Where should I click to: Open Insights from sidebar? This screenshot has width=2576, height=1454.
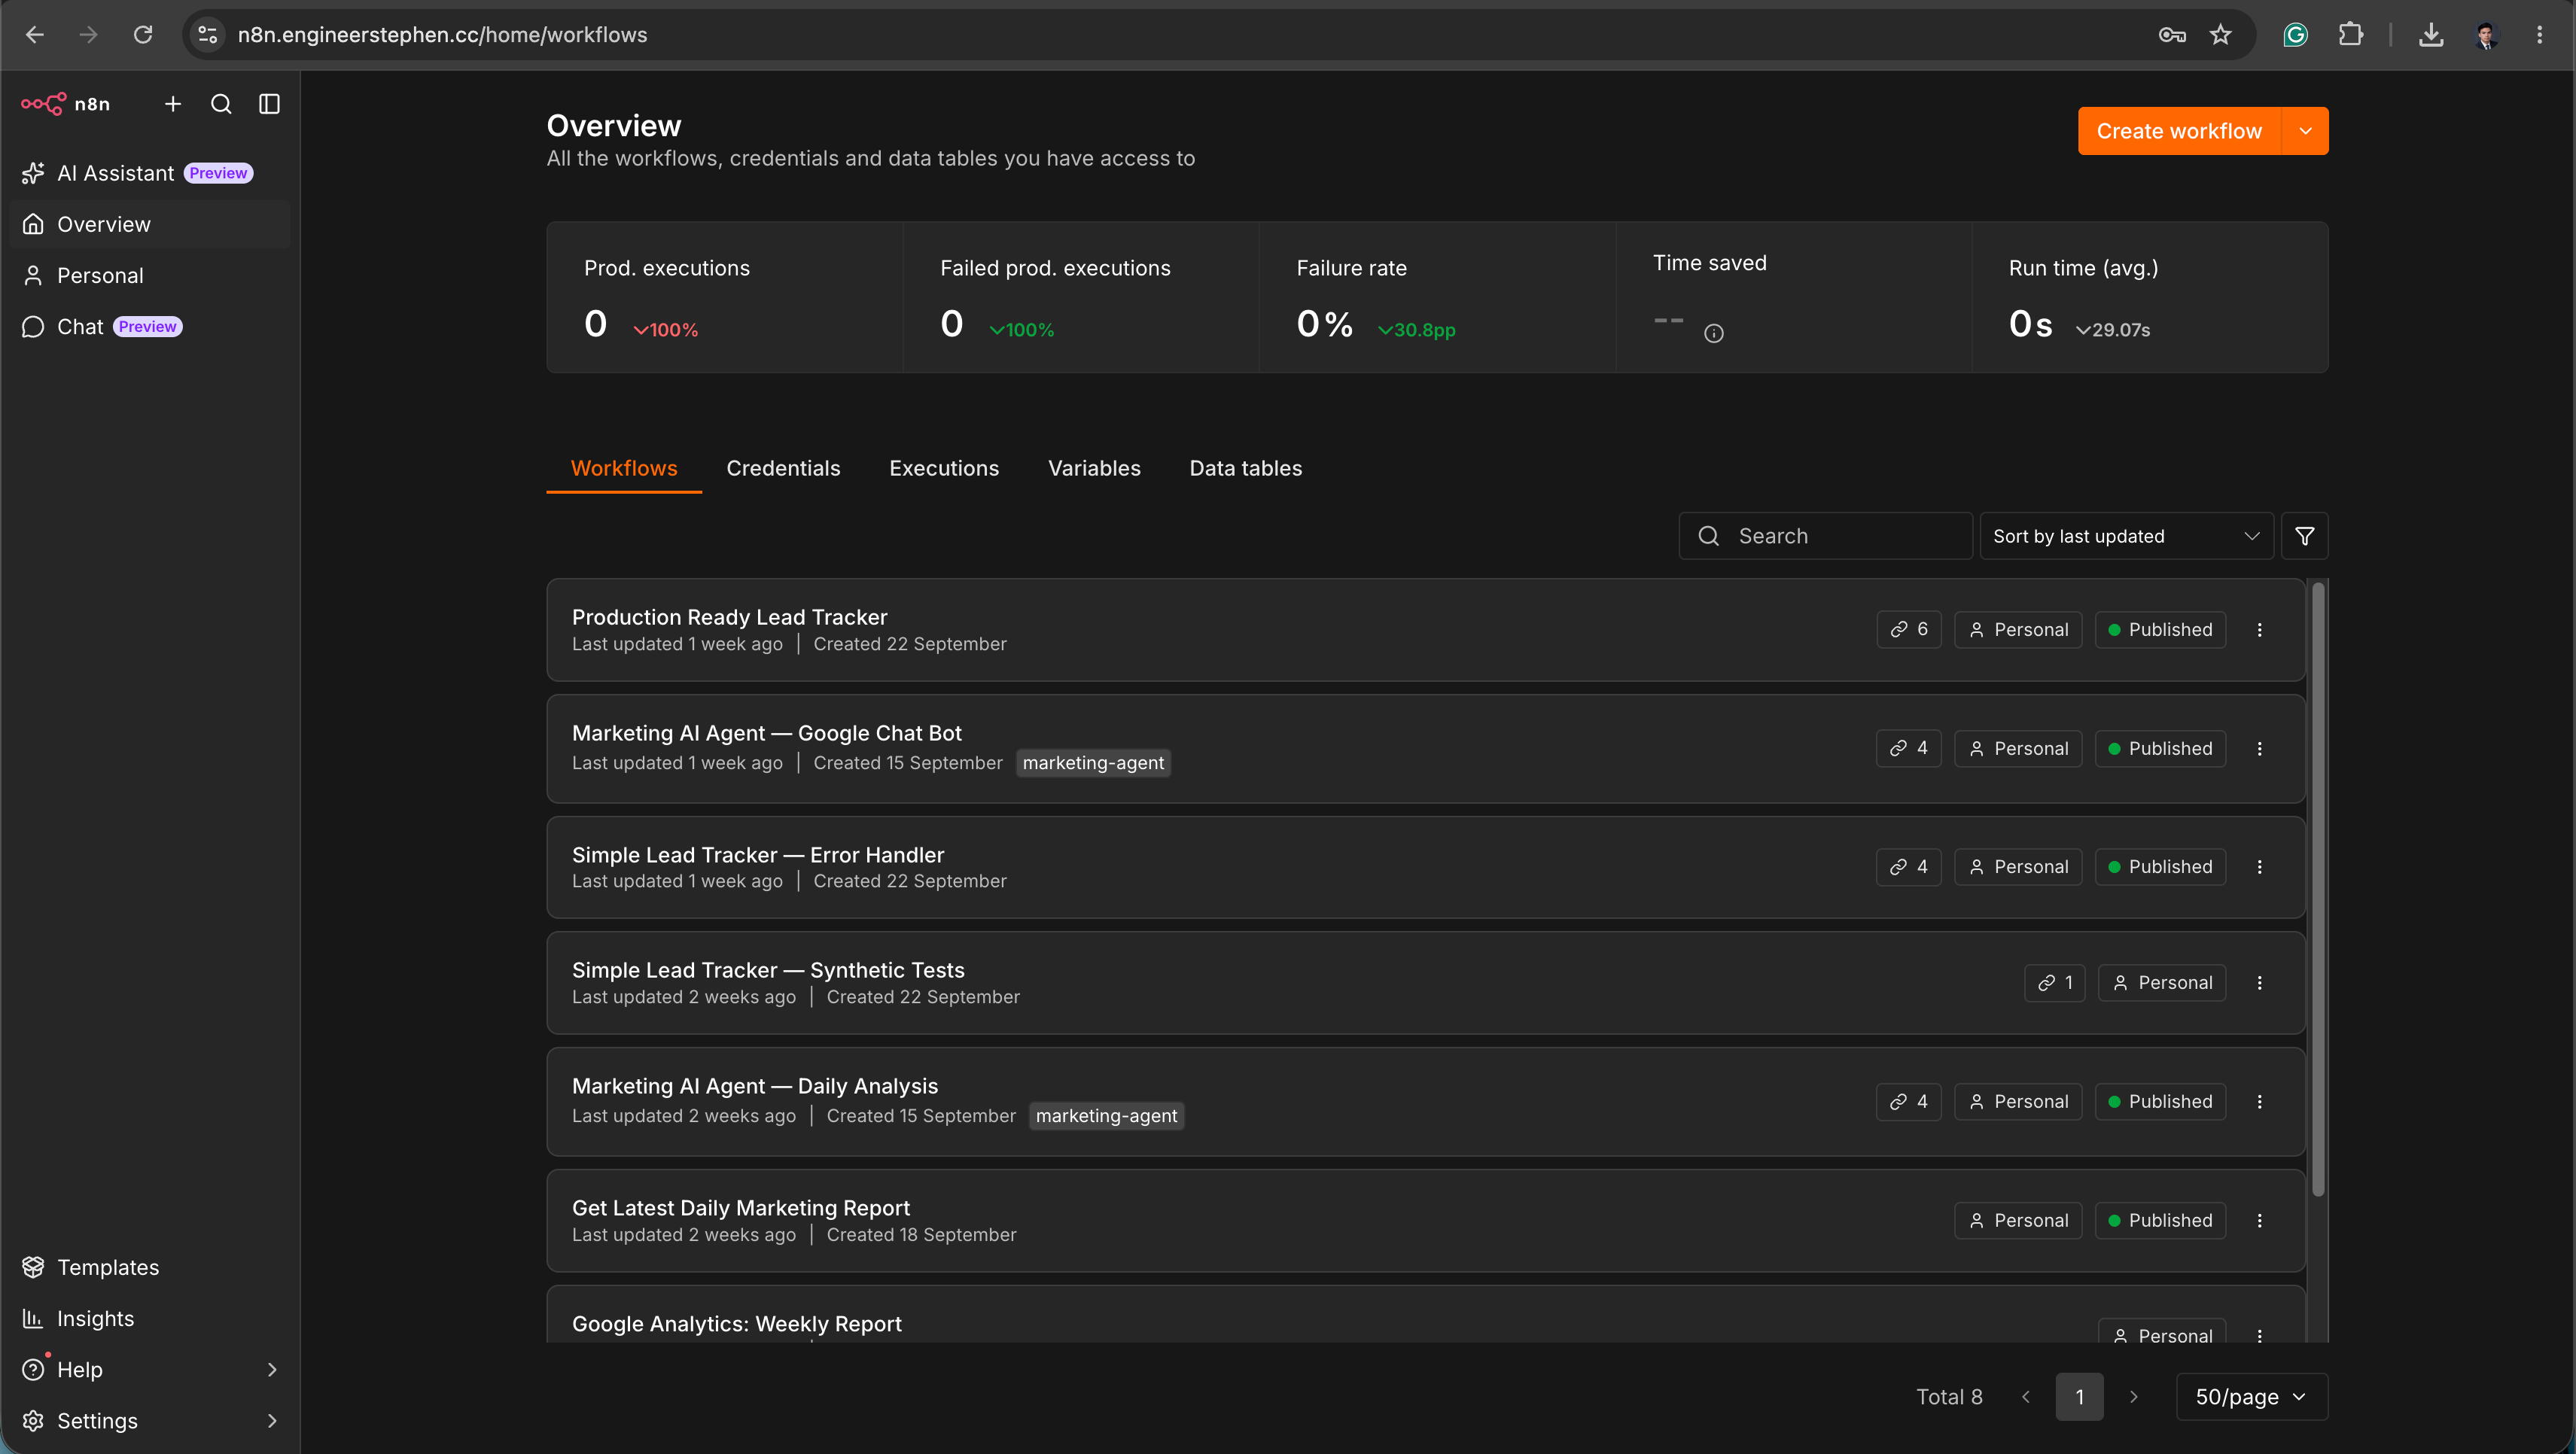point(150,1319)
